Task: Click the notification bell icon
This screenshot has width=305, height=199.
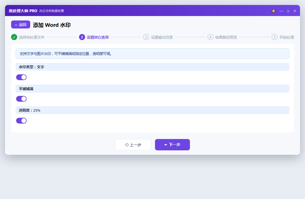Action: click(x=273, y=11)
